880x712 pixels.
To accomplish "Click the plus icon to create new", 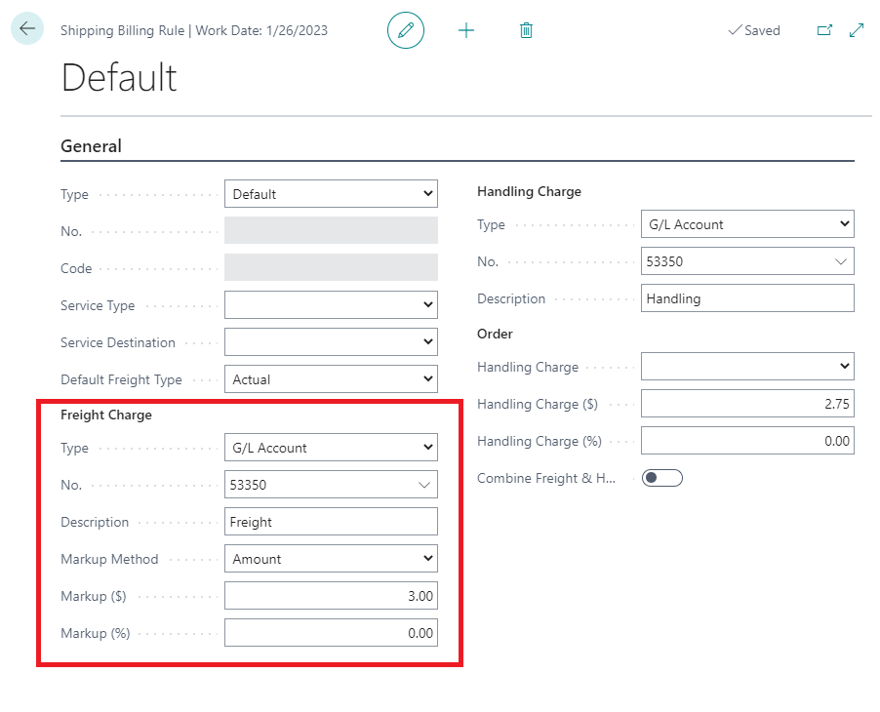I will [x=466, y=30].
